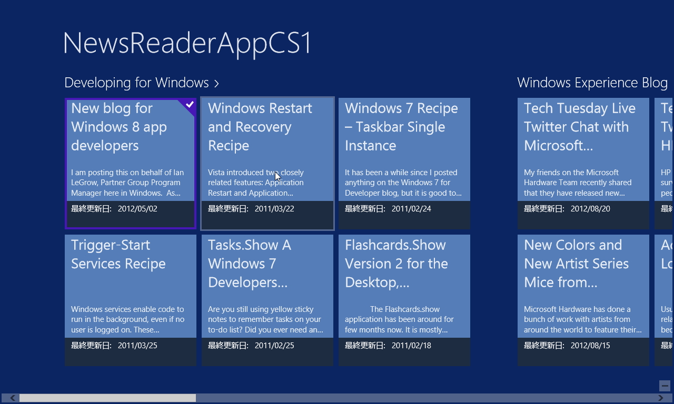This screenshot has width=674, height=404.
Task: Deselect the 'New blog for Windows 8' tile
Action: (130, 163)
